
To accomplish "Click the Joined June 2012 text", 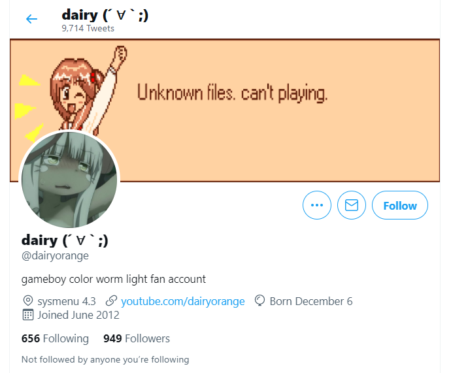I will [78, 315].
